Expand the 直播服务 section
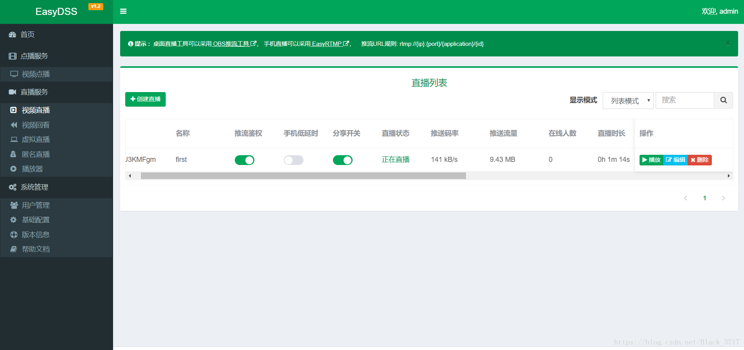Image resolution: width=744 pixels, height=350 pixels. coord(57,92)
